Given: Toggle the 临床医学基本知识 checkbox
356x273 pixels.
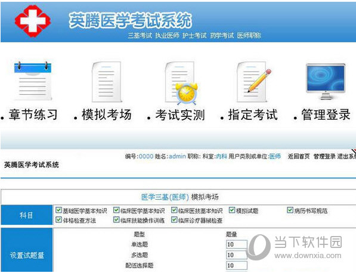Looking at the screenshot, I should (116, 210).
